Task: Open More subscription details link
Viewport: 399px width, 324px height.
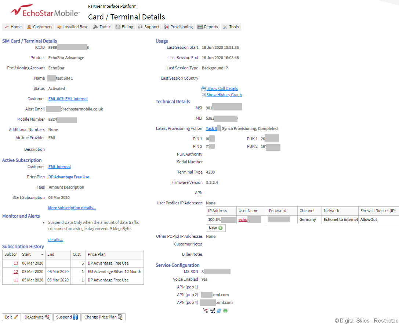Action: [x=72, y=208]
